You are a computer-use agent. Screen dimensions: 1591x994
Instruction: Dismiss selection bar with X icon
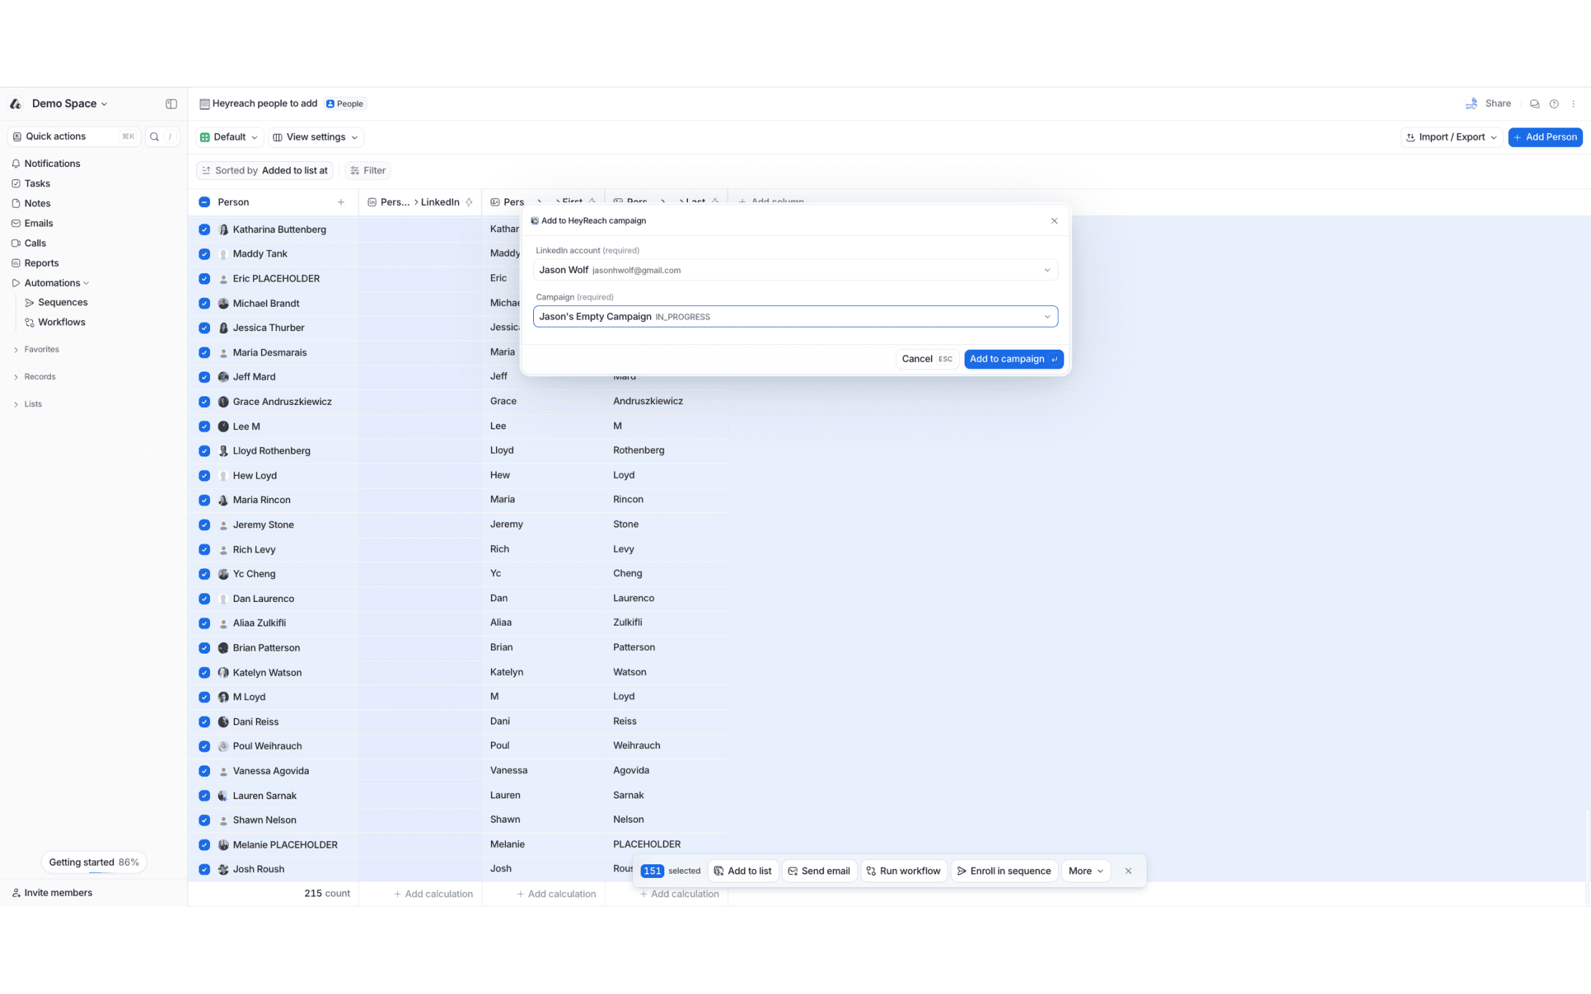point(1128,871)
